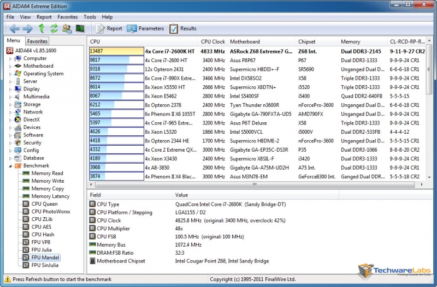
Task: Sort by CPU Clock column header
Action: click(x=212, y=42)
